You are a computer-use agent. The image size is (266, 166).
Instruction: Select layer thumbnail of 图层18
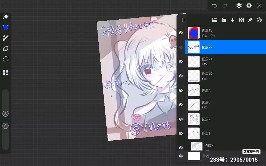tap(194, 33)
